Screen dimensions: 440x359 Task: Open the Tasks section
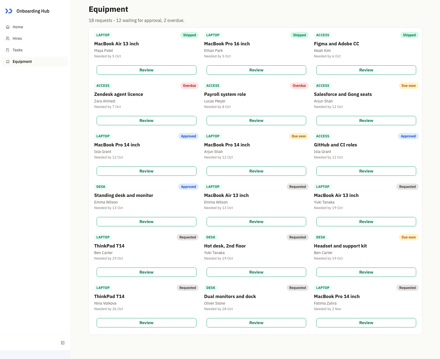35,50
